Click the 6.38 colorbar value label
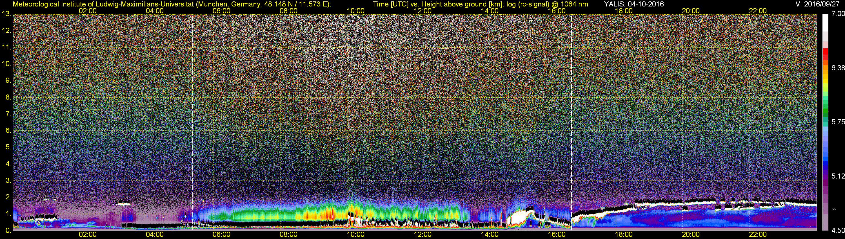Screen dimensions: 845x239 (x=838, y=68)
